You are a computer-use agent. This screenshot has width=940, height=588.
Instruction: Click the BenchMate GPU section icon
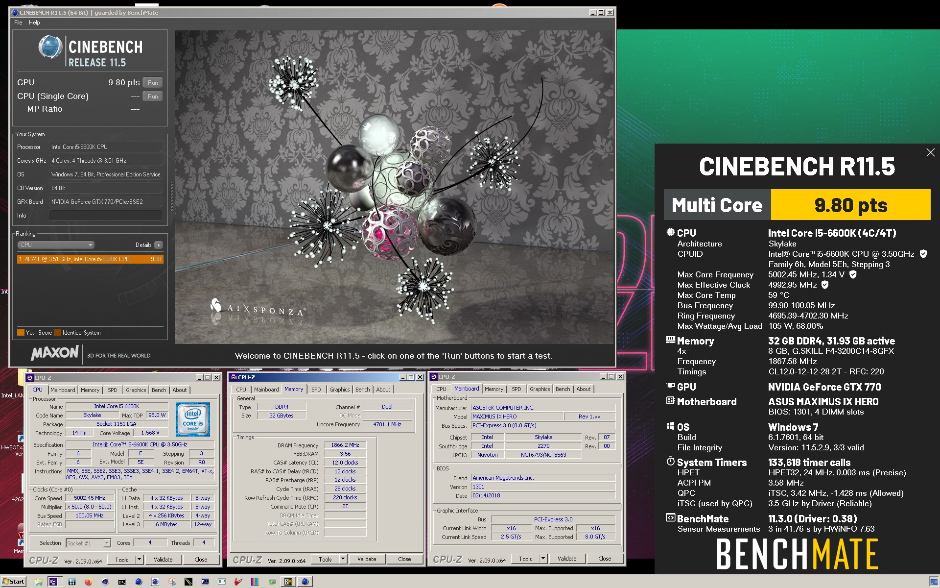[670, 386]
